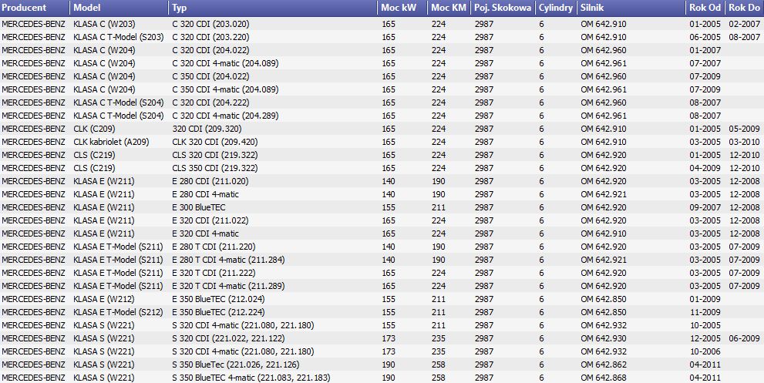
Task: Select the C 320 CDI (204.222) cell
Action: coord(210,102)
